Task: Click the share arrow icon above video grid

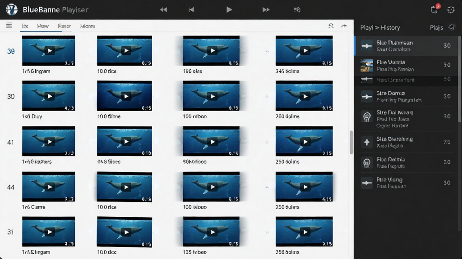Action: pos(344,26)
